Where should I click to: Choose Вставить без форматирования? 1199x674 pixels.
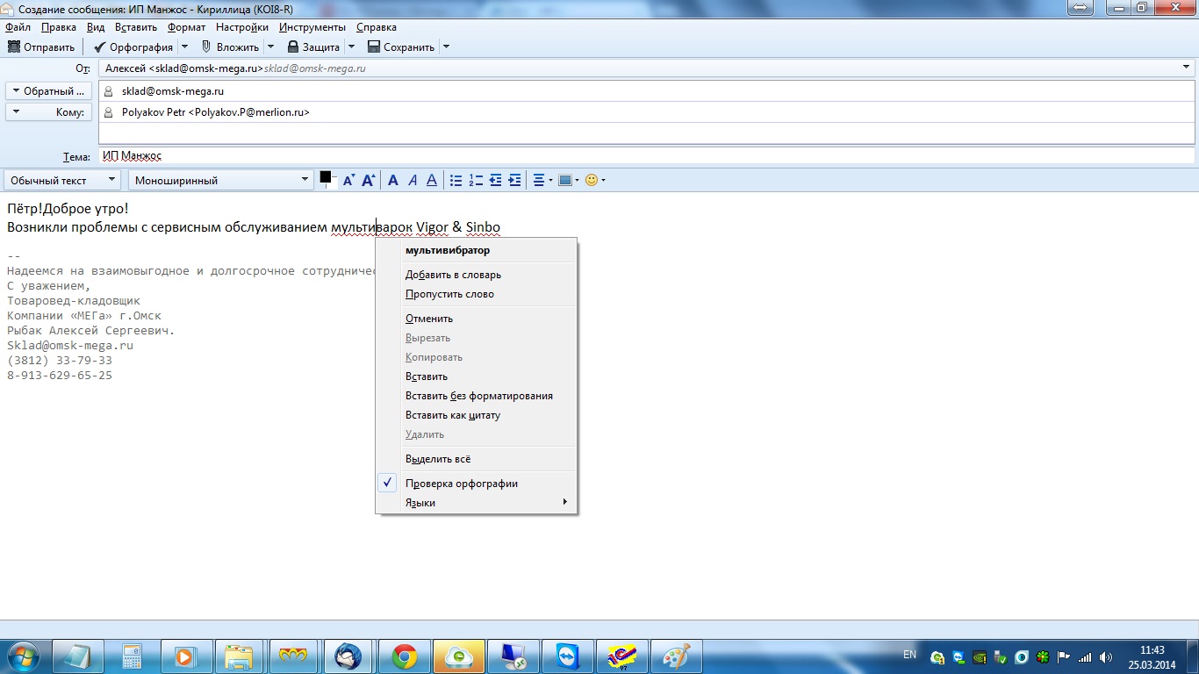point(477,396)
